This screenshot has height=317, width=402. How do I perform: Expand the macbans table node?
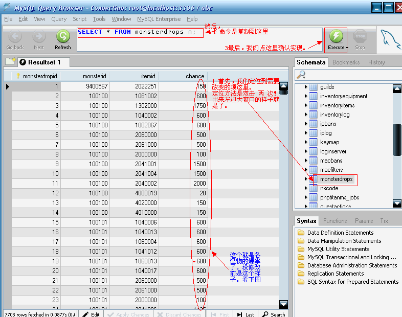point(306,161)
